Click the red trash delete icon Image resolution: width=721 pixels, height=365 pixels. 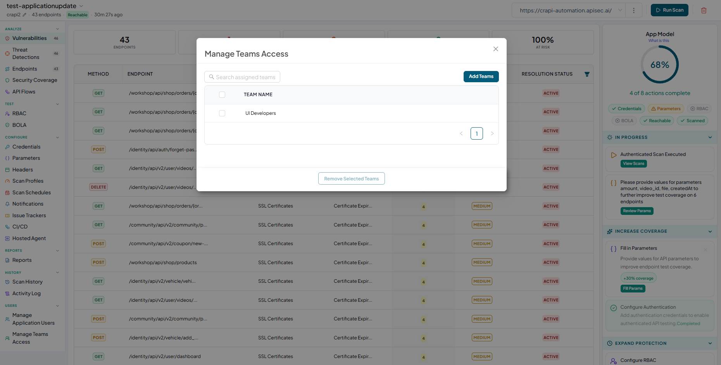(x=704, y=10)
